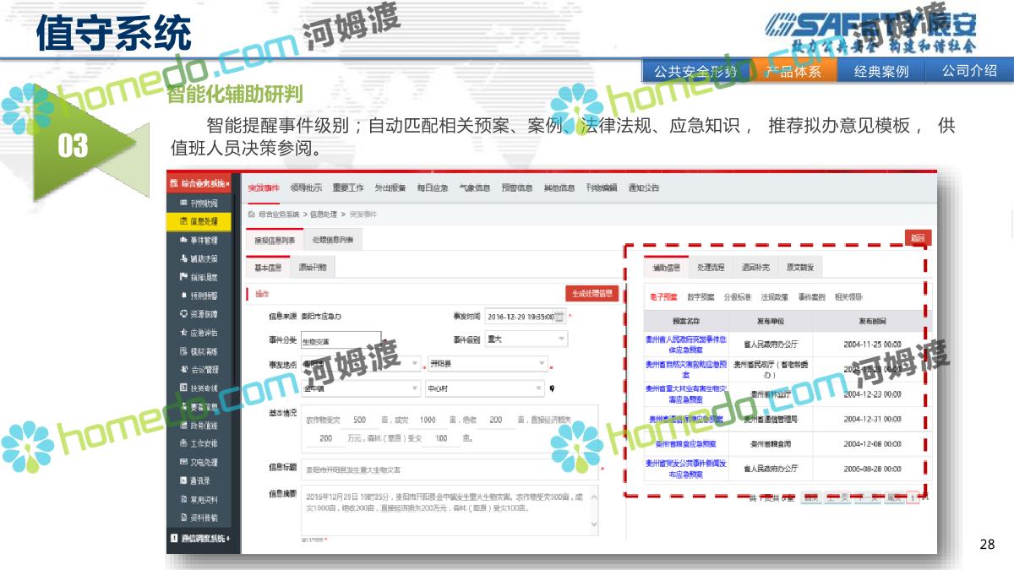Viewport: 1014px width, 570px height.
Task: Click the 指挥调度 flag icon in sidebar
Action: [183, 277]
